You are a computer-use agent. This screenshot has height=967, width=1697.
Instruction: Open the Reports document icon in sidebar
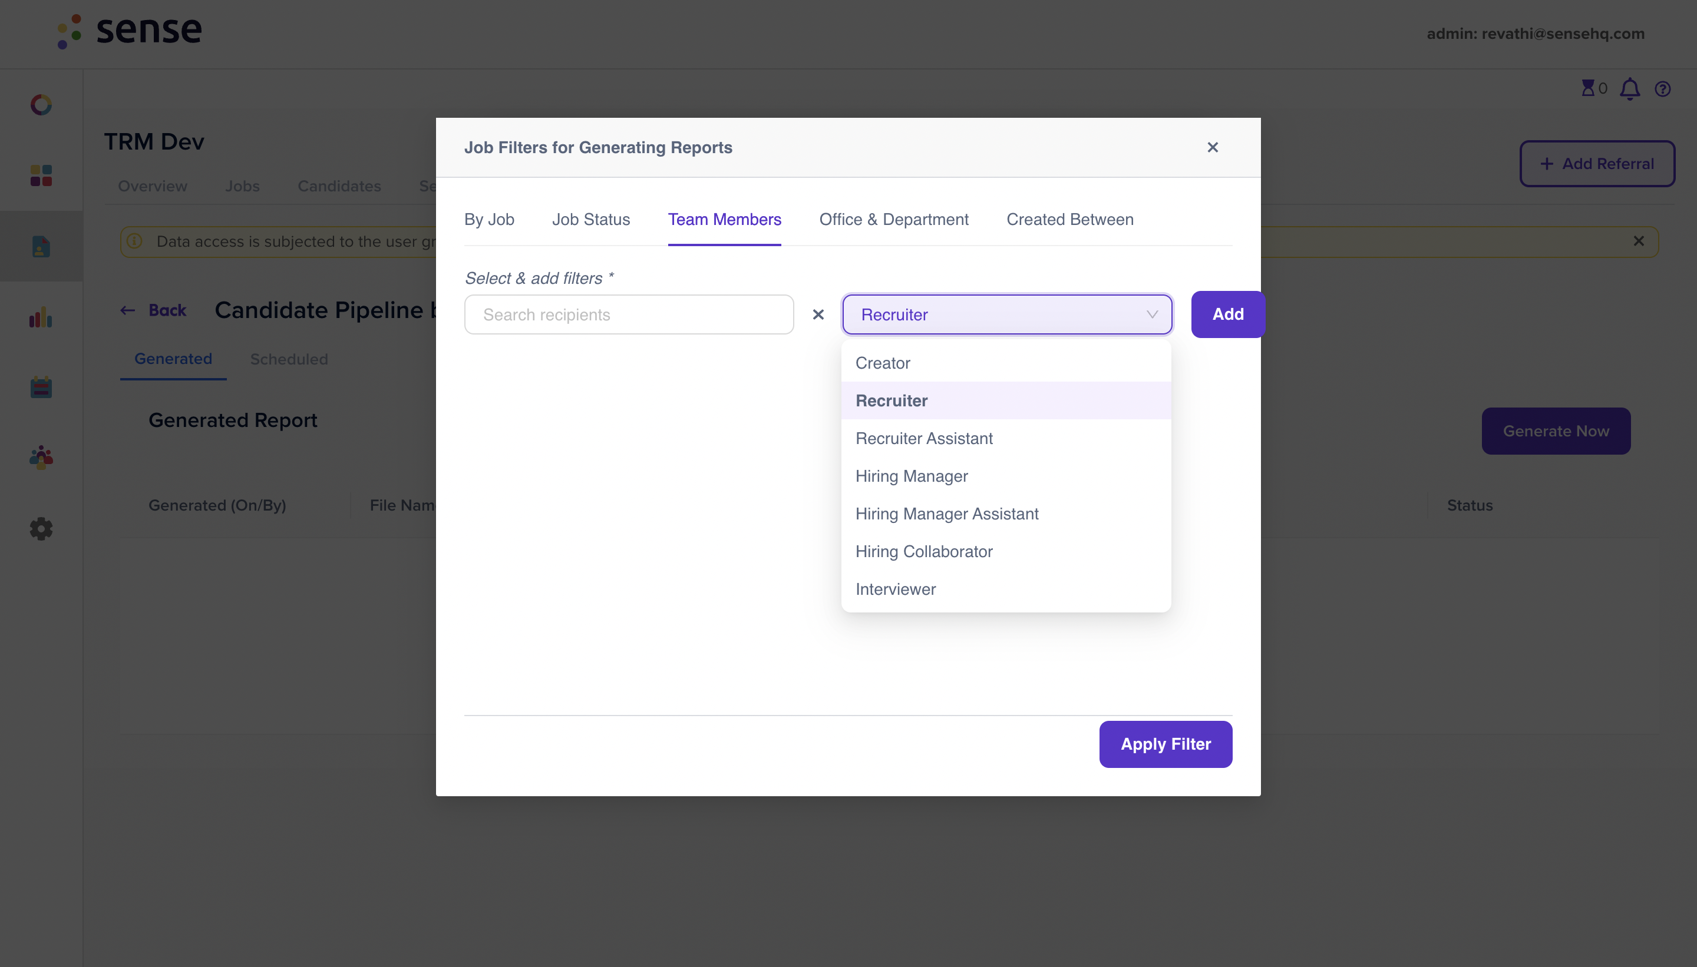[41, 246]
